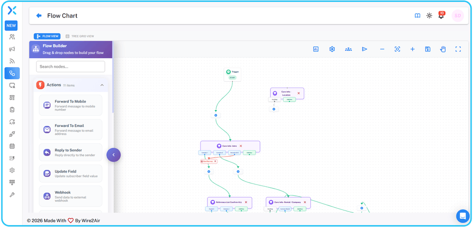The height and width of the screenshot is (227, 473).
Task: Zoom in the canvas with plus
Action: tap(412, 49)
